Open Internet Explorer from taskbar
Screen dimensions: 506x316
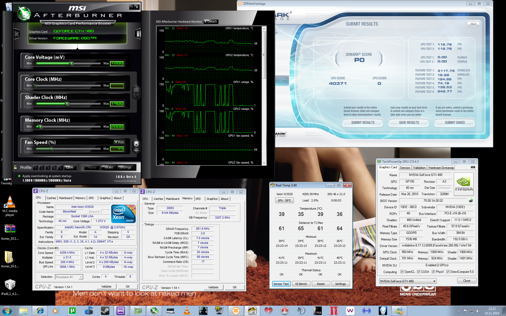[x=40, y=311]
